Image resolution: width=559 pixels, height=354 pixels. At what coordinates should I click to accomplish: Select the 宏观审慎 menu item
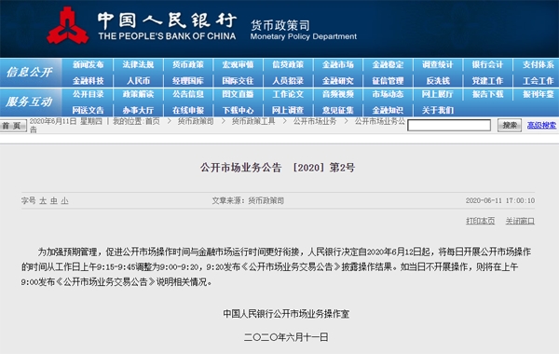[x=238, y=64]
